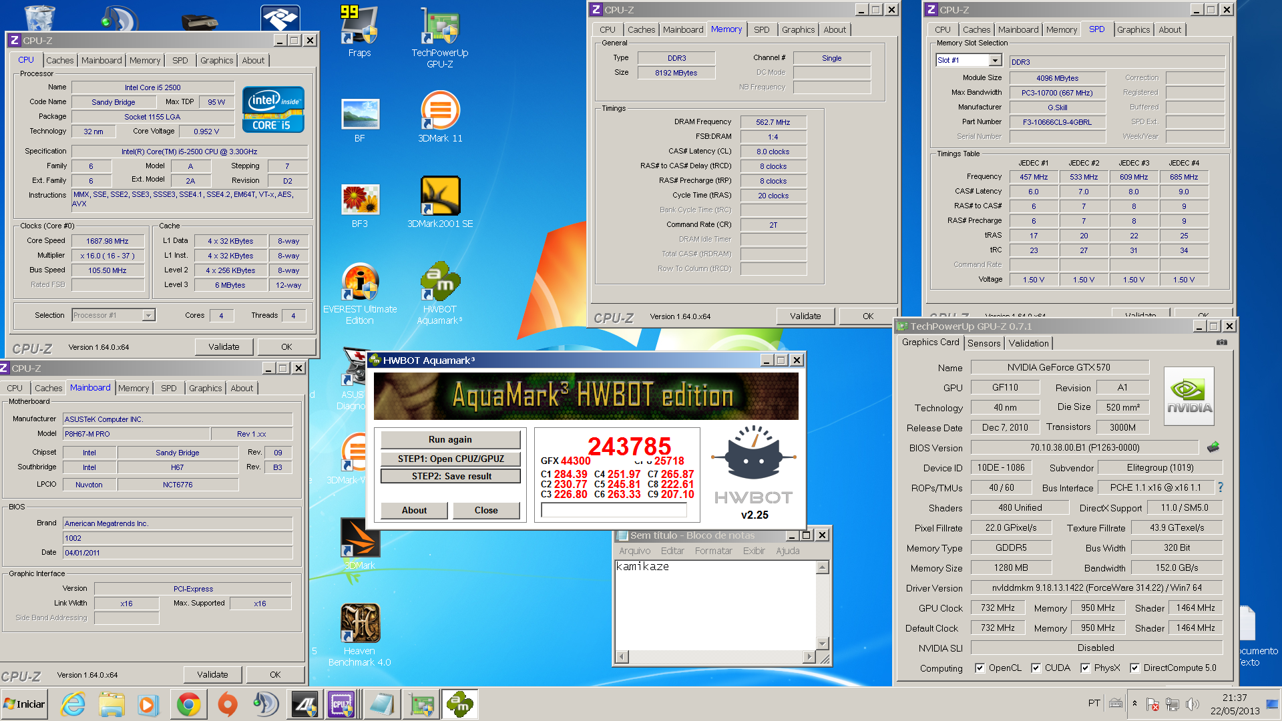Show hidden tray icons arrow
Viewport: 1282px width, 721px height.
[1134, 703]
